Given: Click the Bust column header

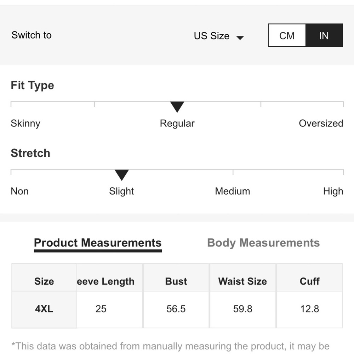Looking at the screenshot, I should [176, 281].
